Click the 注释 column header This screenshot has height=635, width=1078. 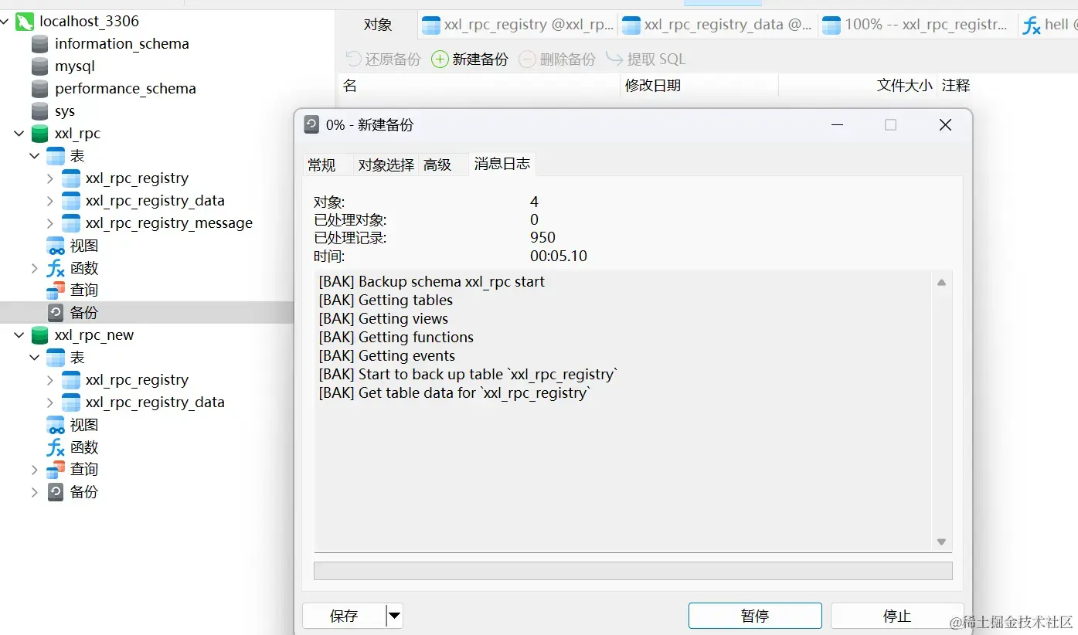pos(956,86)
